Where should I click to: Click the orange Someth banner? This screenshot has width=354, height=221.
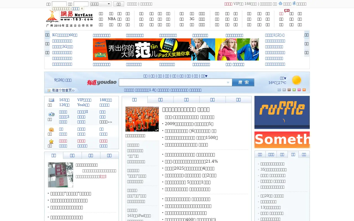point(282,140)
